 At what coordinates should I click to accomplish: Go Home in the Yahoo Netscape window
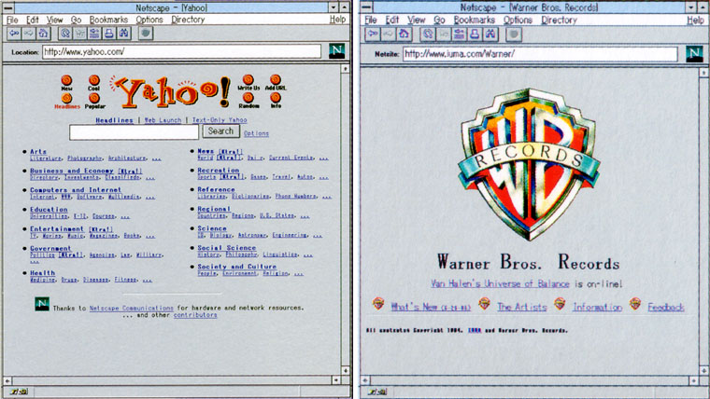[43, 34]
